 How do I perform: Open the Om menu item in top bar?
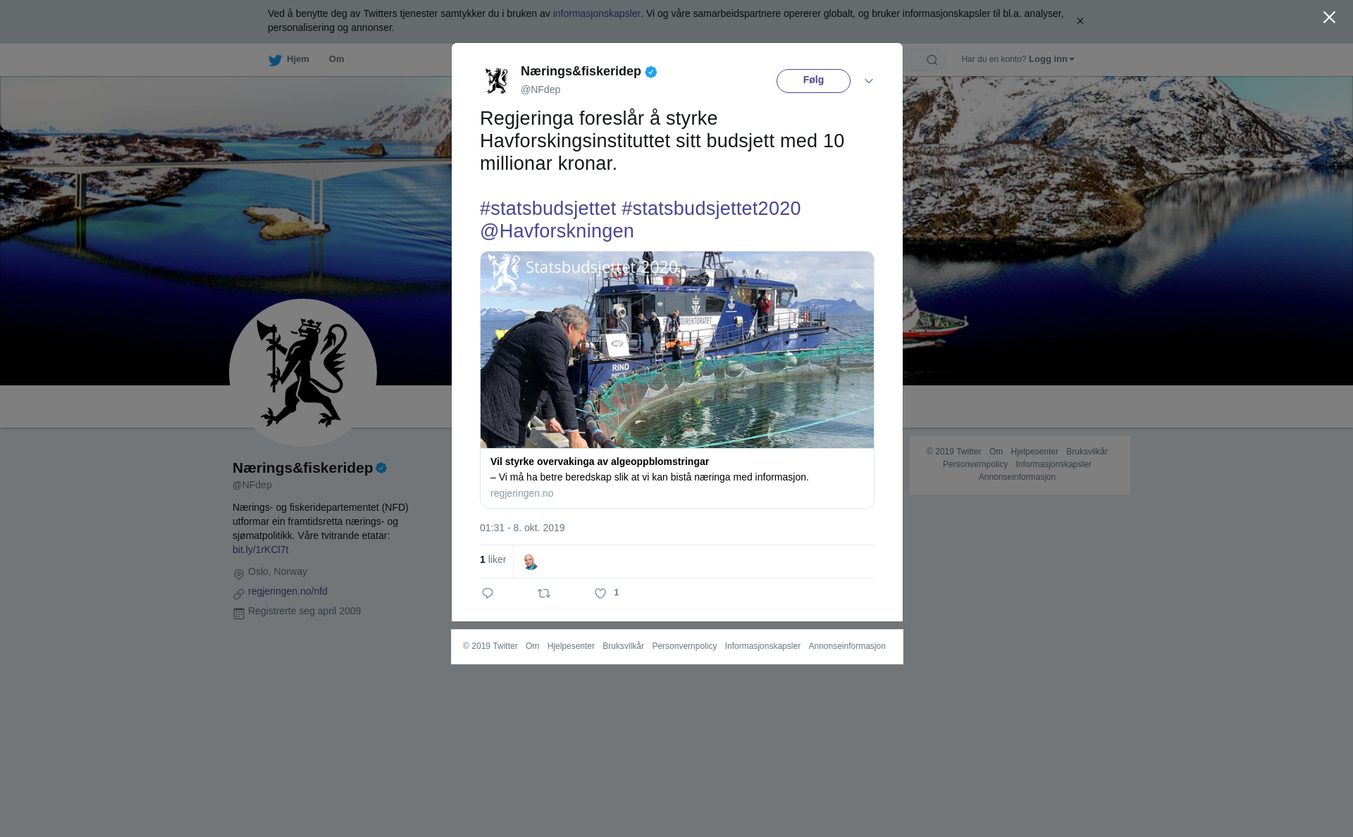pos(336,59)
